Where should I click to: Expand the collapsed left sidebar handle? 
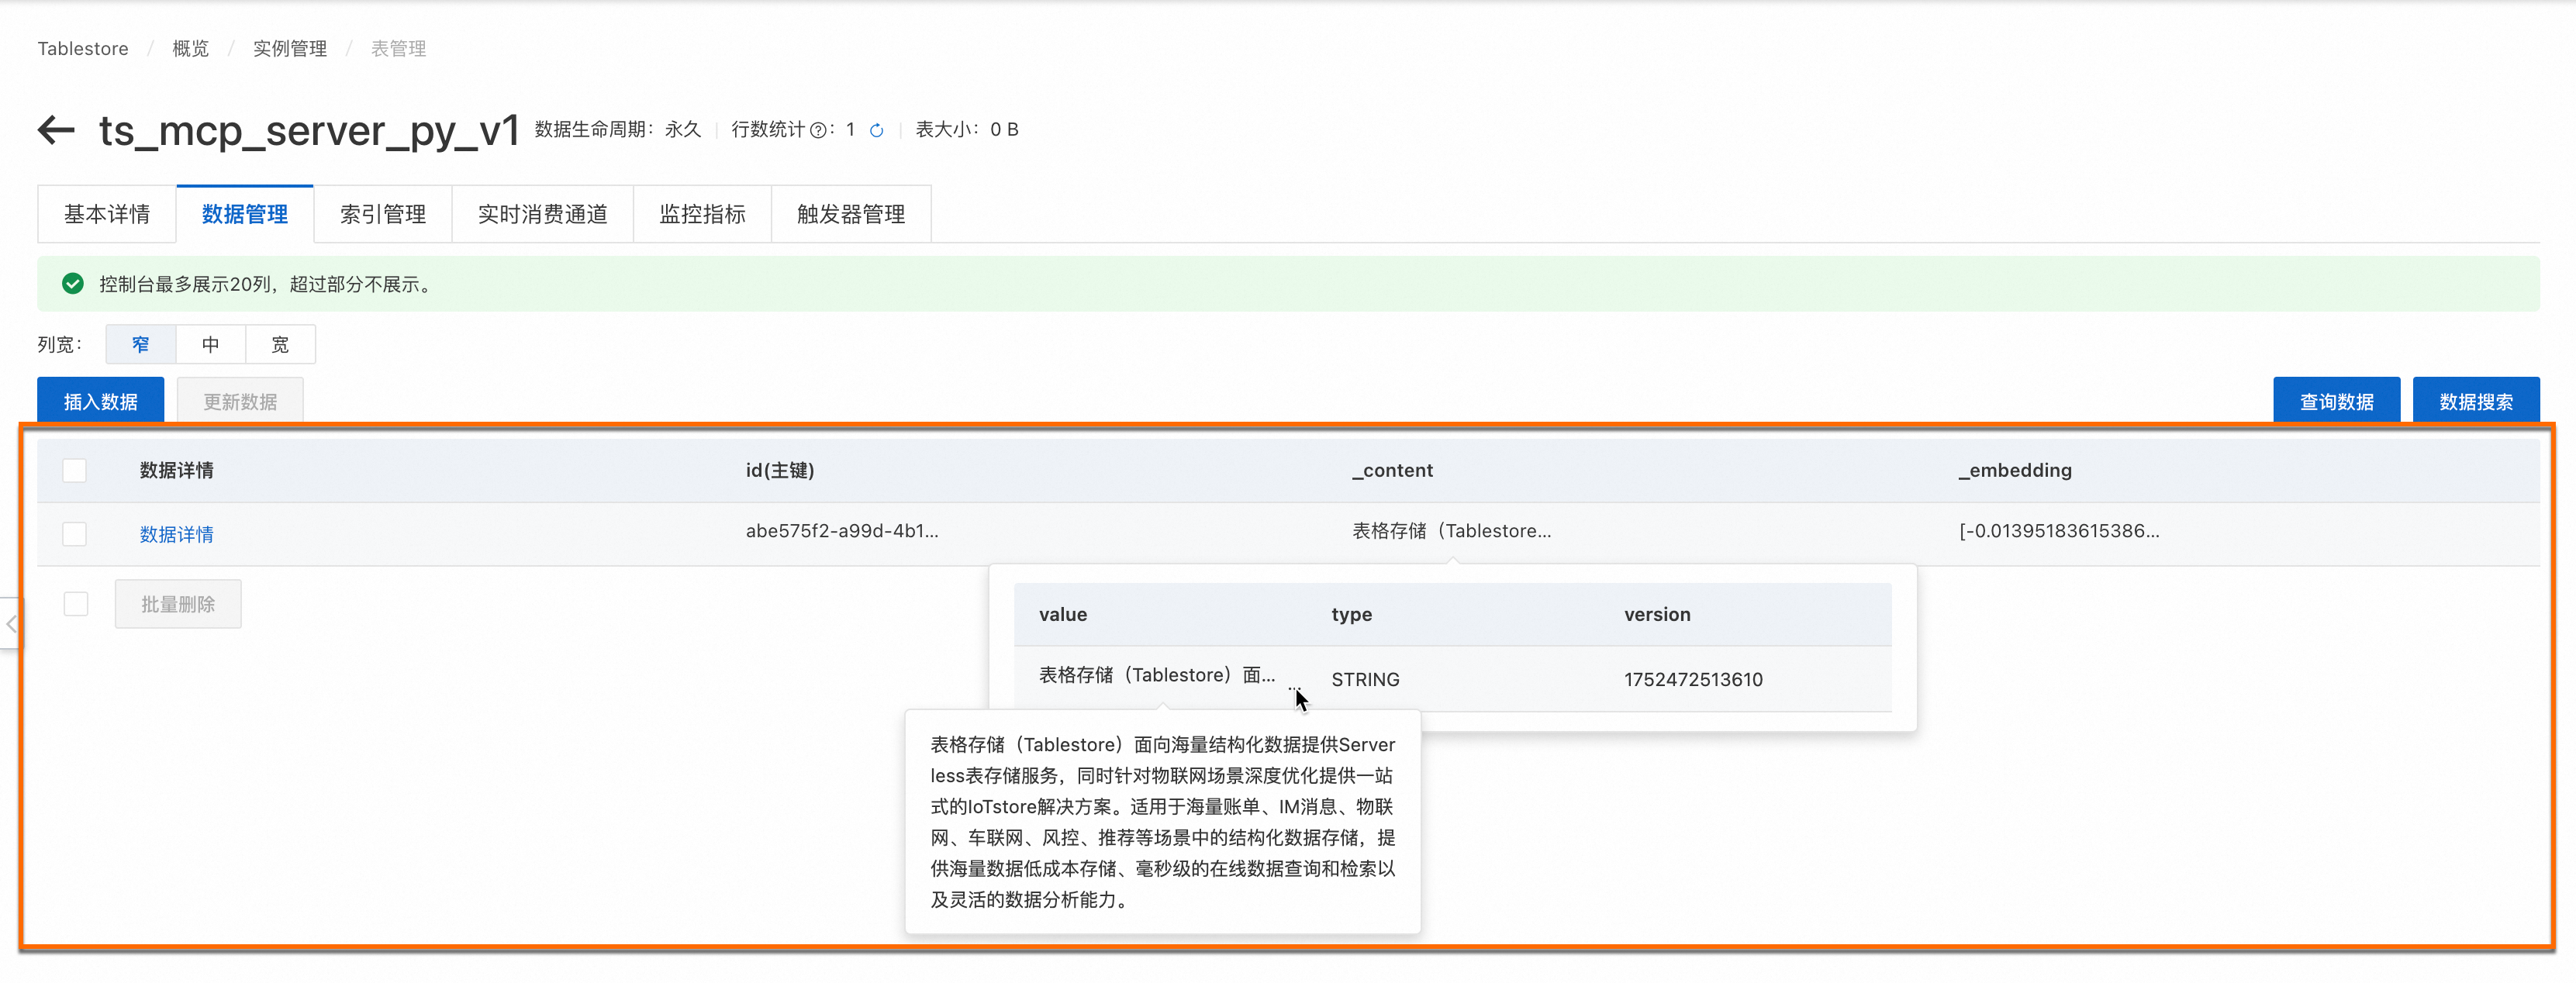(10, 624)
